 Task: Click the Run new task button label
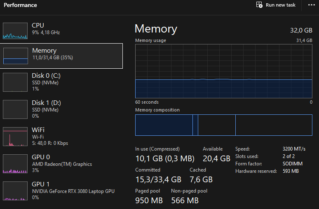click(281, 5)
